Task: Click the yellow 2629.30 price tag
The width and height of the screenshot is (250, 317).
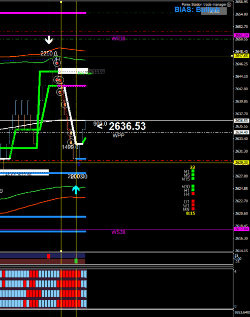Action: pyautogui.click(x=241, y=162)
